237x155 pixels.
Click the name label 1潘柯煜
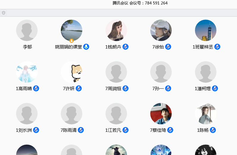coord(203,88)
